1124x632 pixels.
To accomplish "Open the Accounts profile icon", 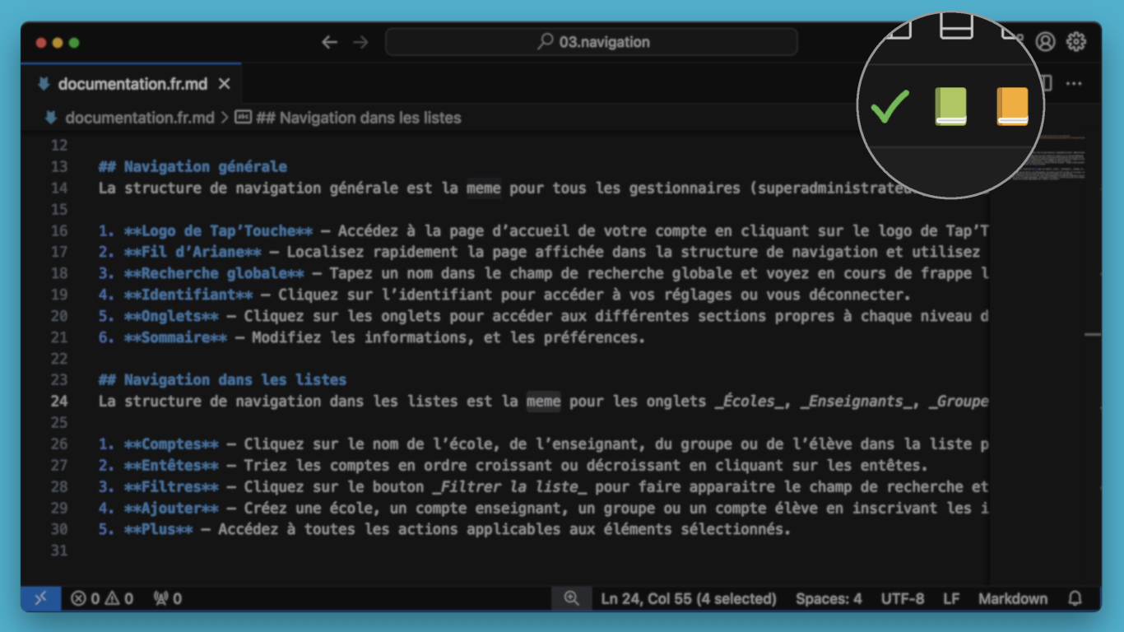I will pos(1045,42).
